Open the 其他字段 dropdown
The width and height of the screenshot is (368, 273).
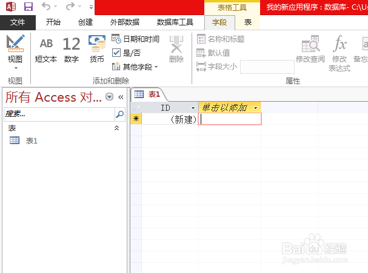coord(135,67)
